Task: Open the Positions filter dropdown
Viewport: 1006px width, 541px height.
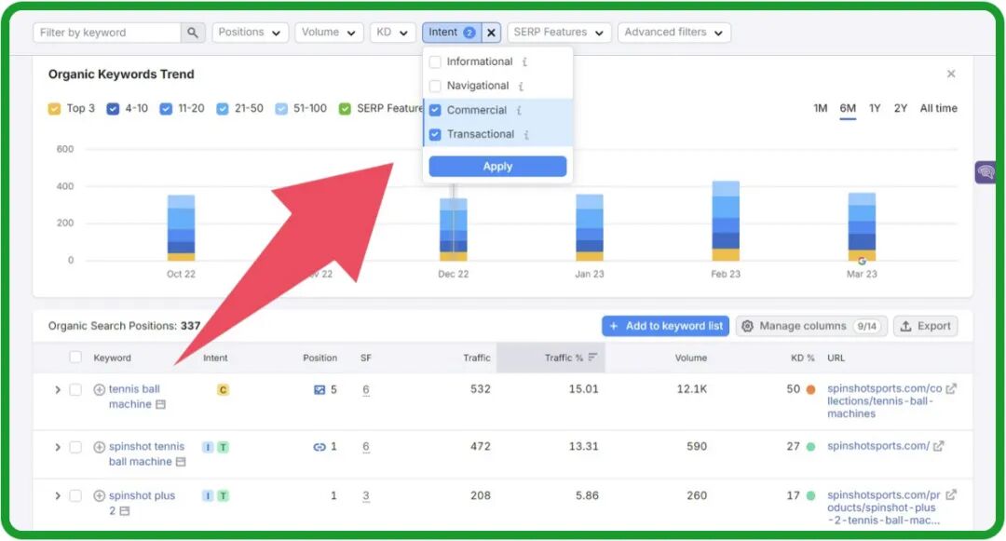Action: [250, 33]
